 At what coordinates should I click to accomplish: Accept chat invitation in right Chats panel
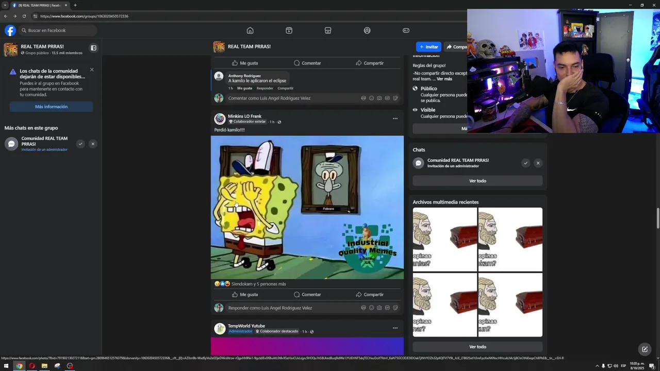point(525,163)
